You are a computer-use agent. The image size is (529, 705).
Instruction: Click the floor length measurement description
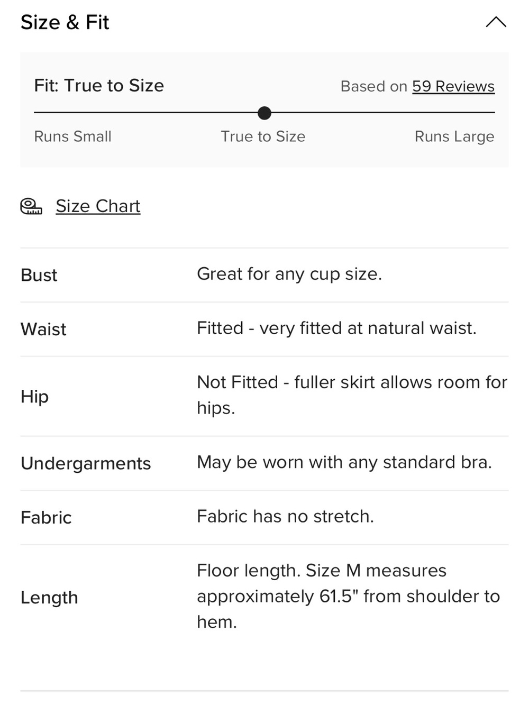click(x=348, y=596)
